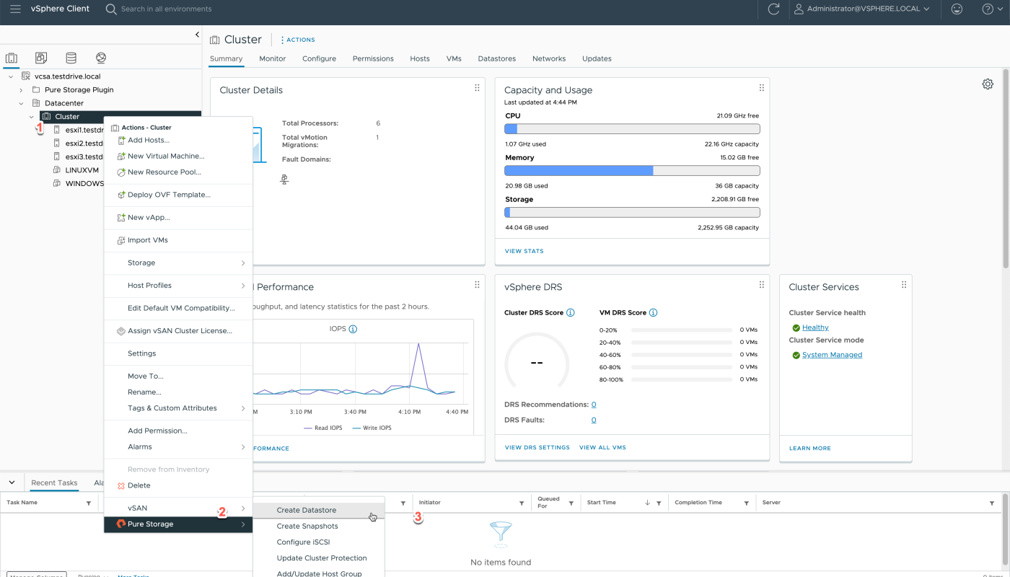Screen dimensions: 1010x577
Task: Switch to Storage inventory view icon
Action: [71, 58]
